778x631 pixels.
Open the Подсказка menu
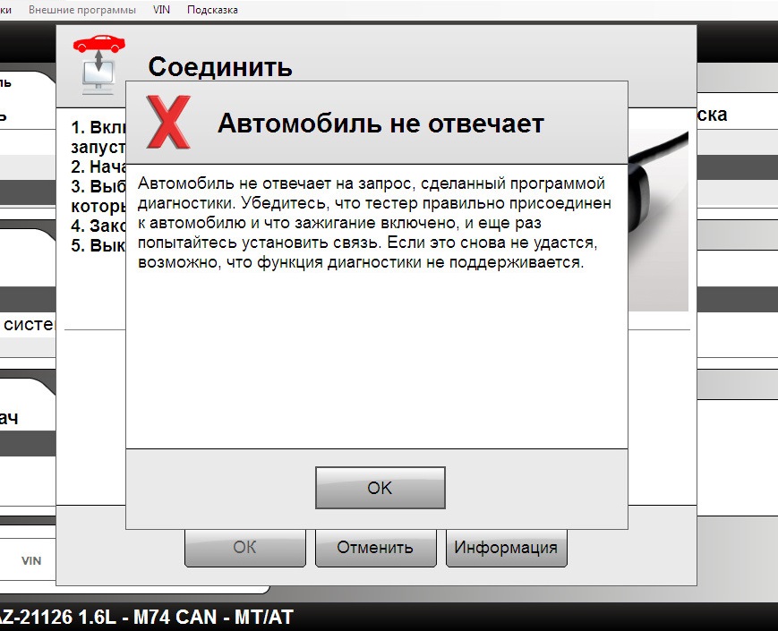pos(212,10)
